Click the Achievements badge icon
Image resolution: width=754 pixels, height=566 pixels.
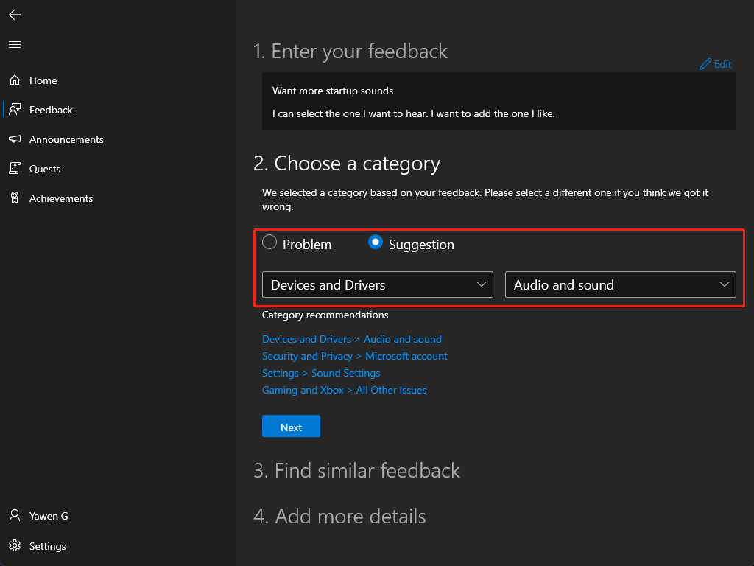click(15, 198)
